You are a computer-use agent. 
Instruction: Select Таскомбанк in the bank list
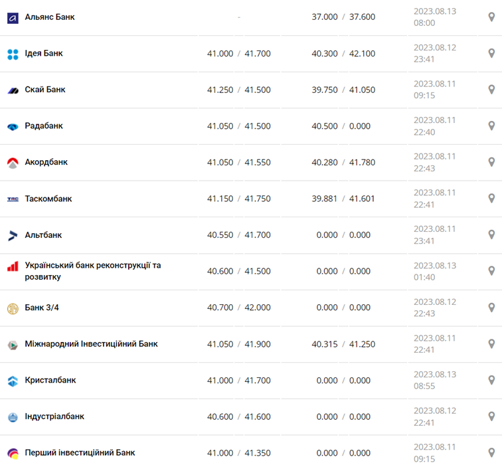(x=48, y=199)
